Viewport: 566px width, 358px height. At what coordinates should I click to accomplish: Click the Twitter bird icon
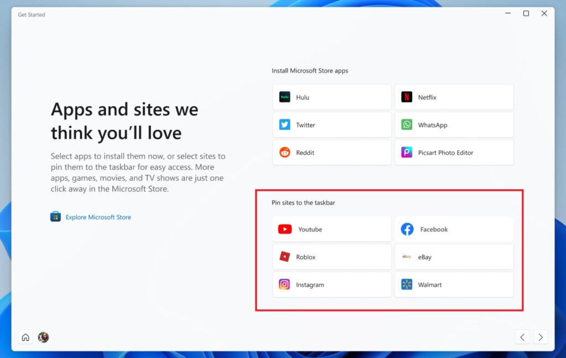click(x=285, y=125)
